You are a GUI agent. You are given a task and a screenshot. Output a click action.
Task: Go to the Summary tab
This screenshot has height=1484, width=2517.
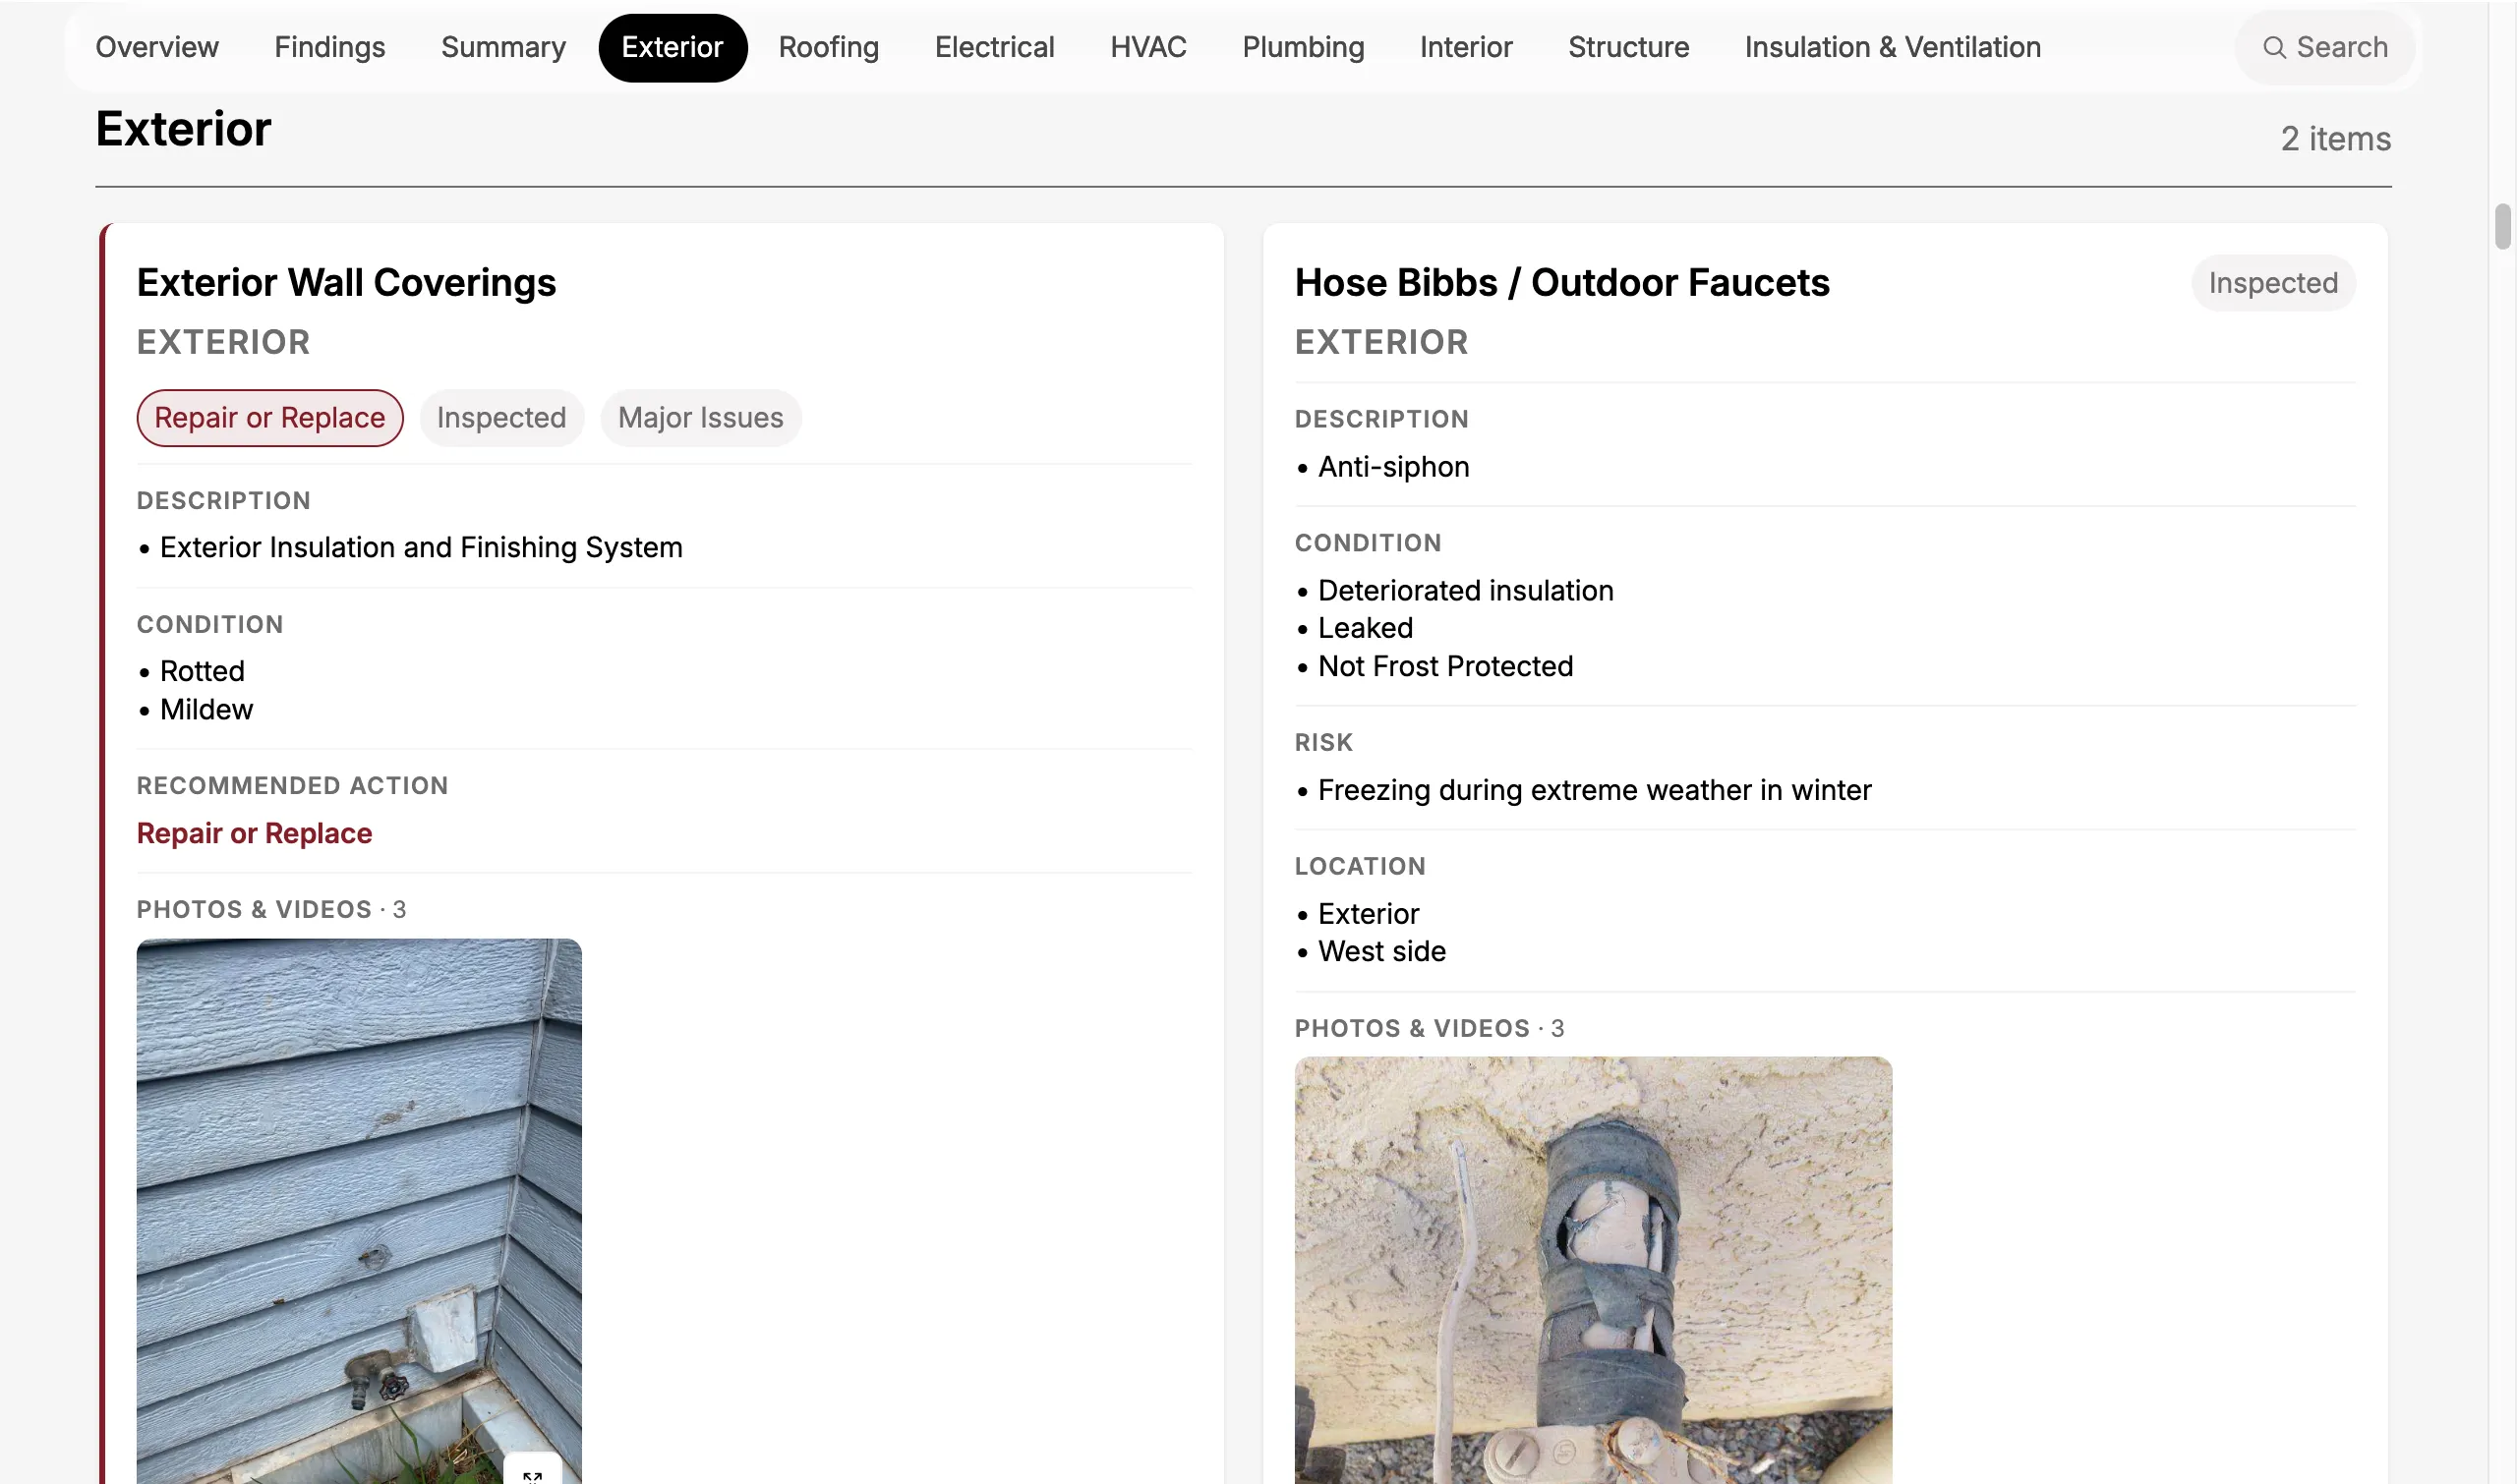point(503,47)
